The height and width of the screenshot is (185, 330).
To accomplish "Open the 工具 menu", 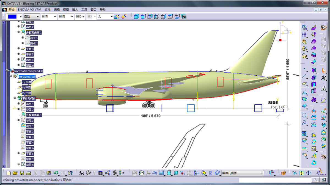I will (84, 10).
